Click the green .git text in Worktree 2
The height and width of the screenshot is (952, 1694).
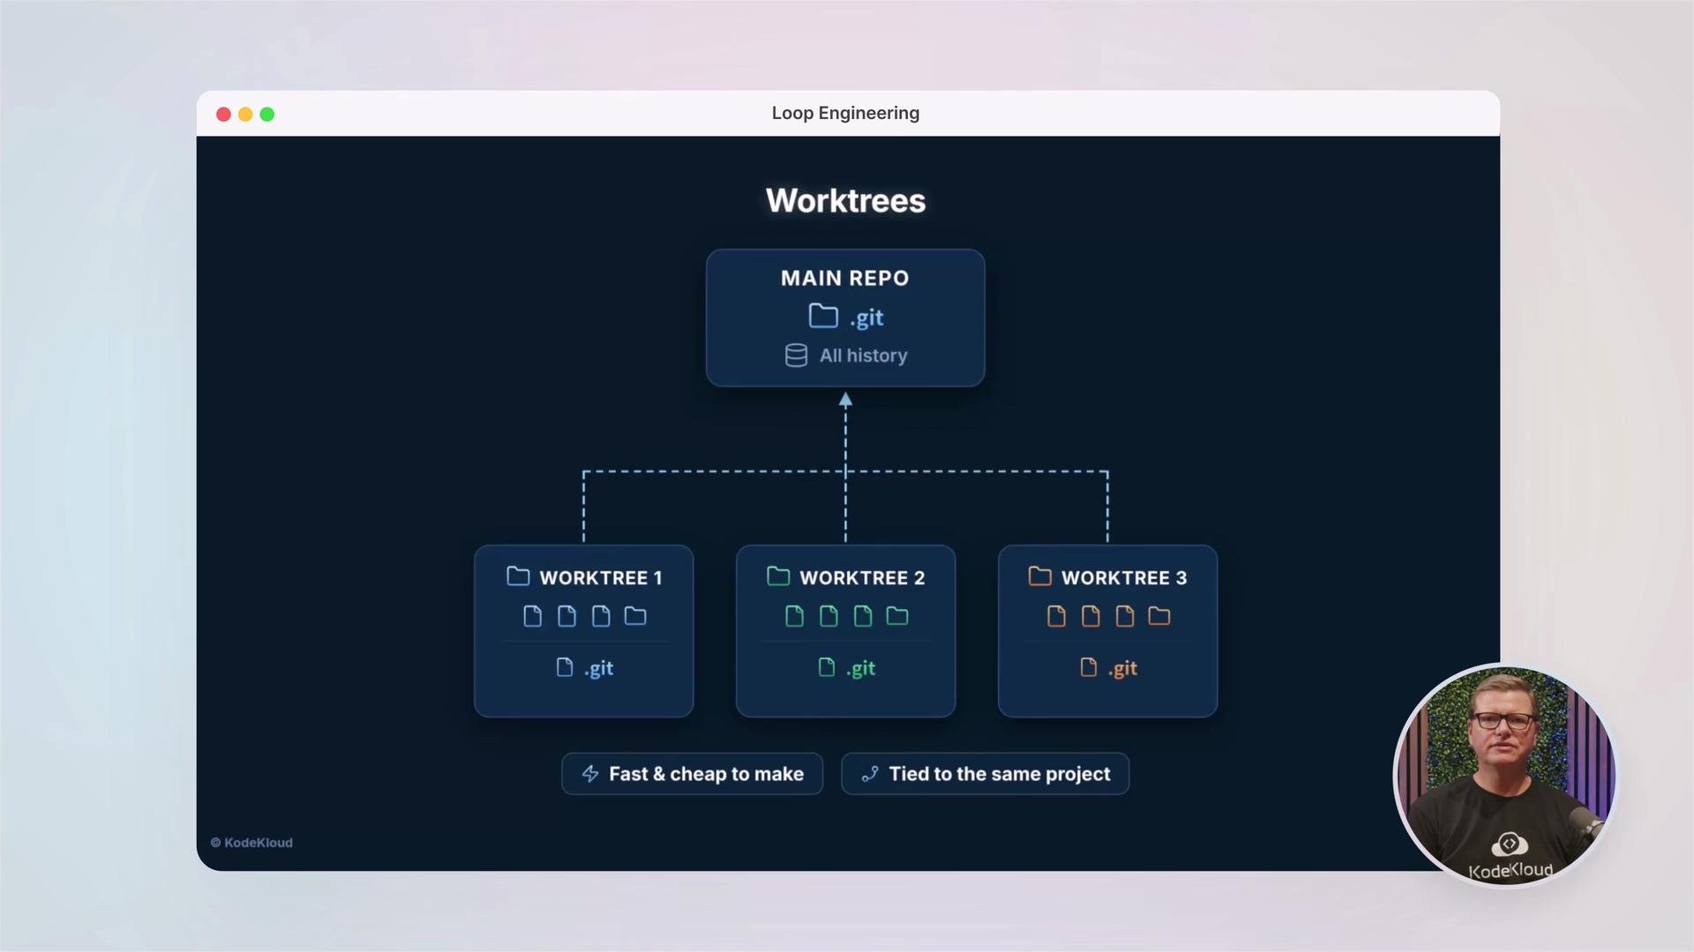pyautogui.click(x=860, y=668)
